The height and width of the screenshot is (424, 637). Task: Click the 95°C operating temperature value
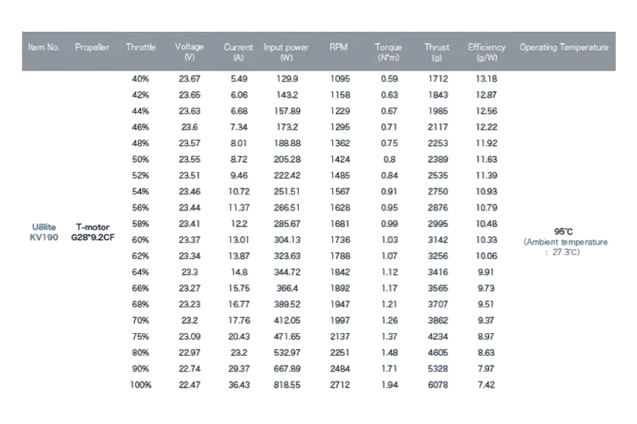pos(565,232)
